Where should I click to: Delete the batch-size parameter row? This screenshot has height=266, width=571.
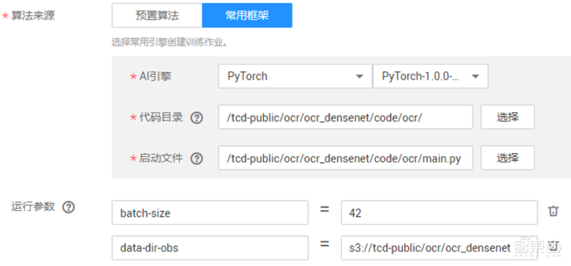(553, 212)
